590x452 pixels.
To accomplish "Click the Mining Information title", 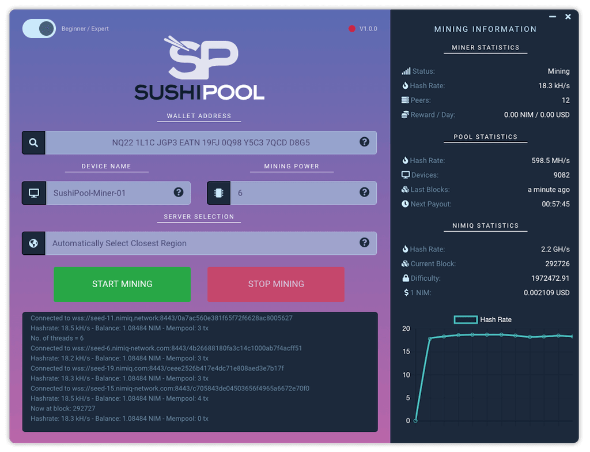I will pyautogui.click(x=485, y=29).
